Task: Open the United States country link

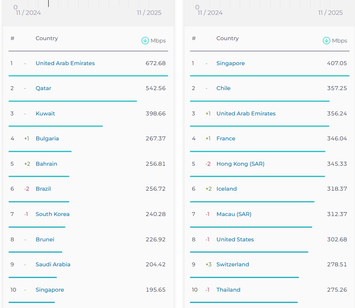Action: point(235,239)
